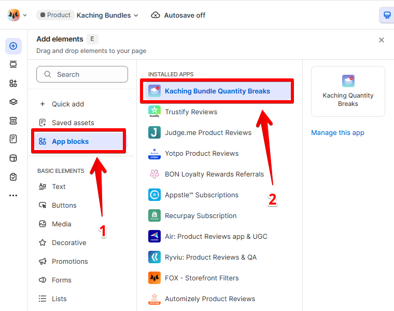Open the stacked rows sidebar icon
The image size is (394, 311).
[x=13, y=121]
